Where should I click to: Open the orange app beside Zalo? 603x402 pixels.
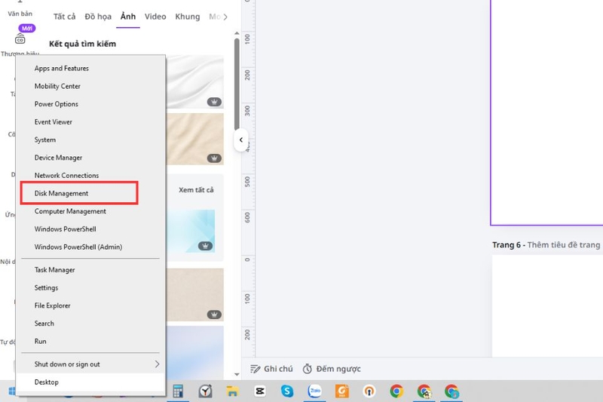tap(342, 391)
